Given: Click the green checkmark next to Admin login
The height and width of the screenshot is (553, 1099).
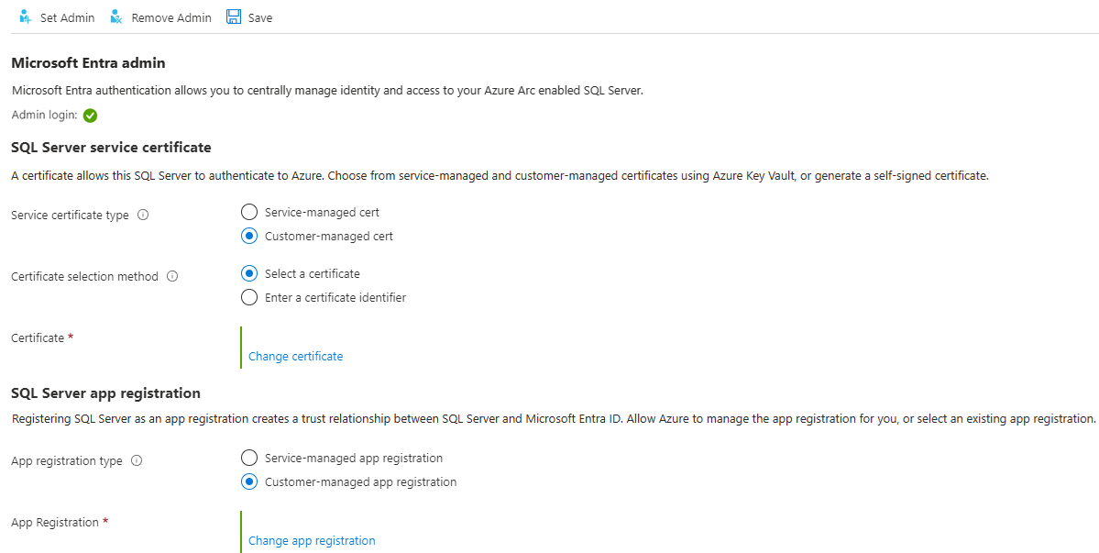Looking at the screenshot, I should tap(89, 116).
